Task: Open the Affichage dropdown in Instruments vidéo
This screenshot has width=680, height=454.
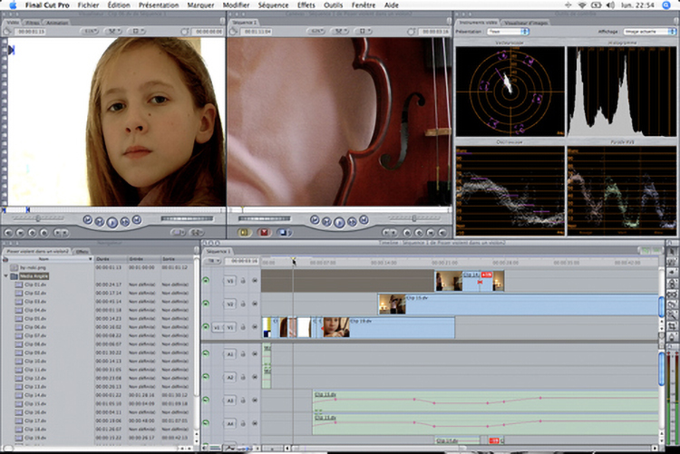Action: 650,32
